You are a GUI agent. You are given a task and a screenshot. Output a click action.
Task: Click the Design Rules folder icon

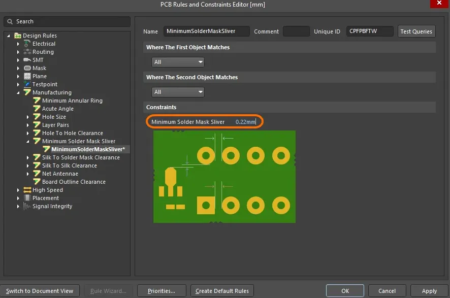pos(18,36)
